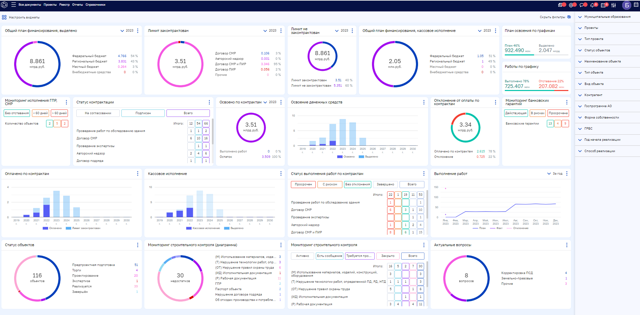Open the user avatar 'Б'
640x315 pixels.
[627, 5]
